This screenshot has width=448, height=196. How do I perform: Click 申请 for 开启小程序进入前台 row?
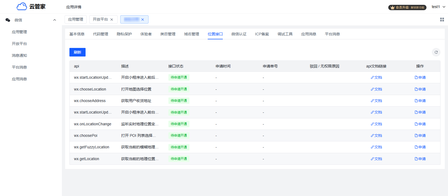pyautogui.click(x=420, y=112)
